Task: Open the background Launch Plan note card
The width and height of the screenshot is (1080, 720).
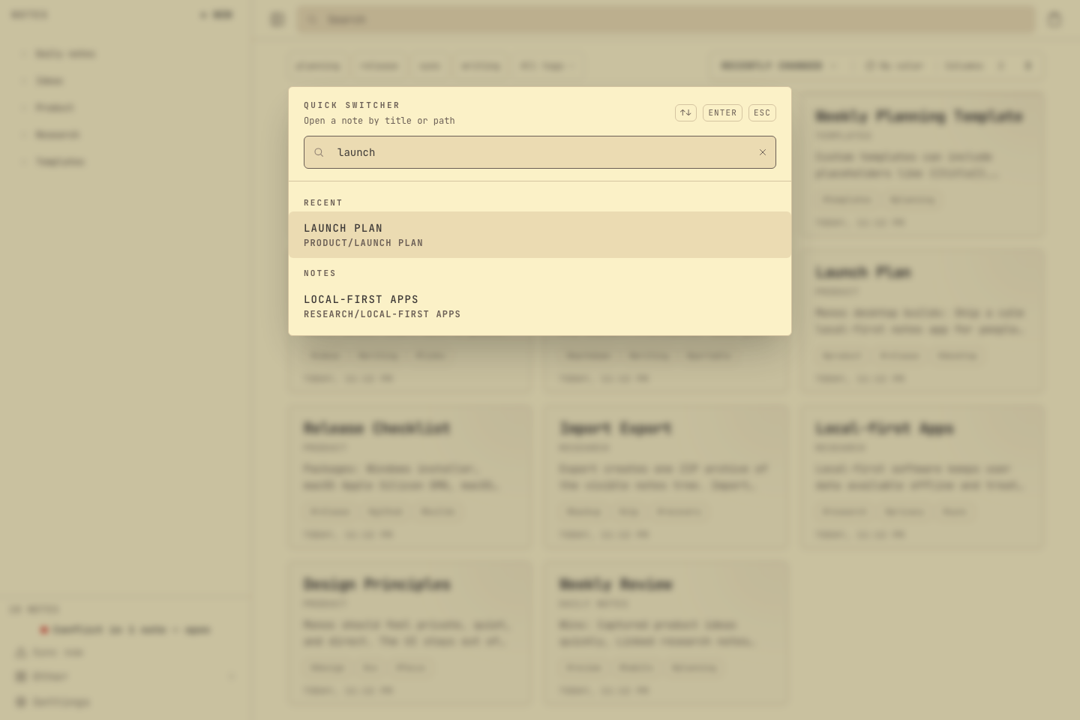Action: [922, 321]
